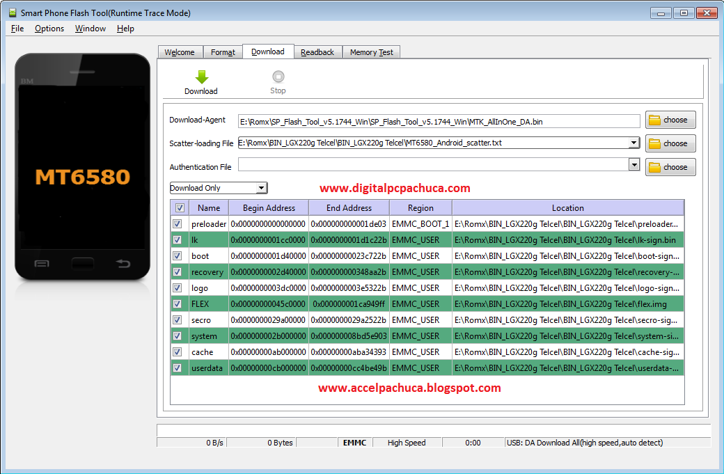Uncheck the cache partition checkbox
The image size is (724, 474).
[178, 351]
